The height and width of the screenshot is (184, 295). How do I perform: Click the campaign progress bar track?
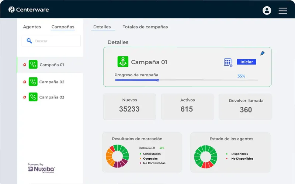(187, 80)
